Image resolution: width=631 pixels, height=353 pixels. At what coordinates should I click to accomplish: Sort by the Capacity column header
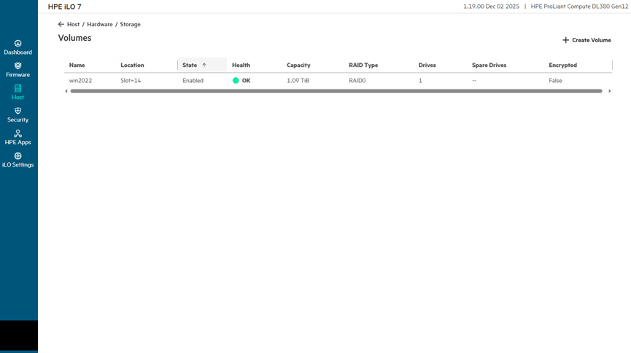point(298,66)
